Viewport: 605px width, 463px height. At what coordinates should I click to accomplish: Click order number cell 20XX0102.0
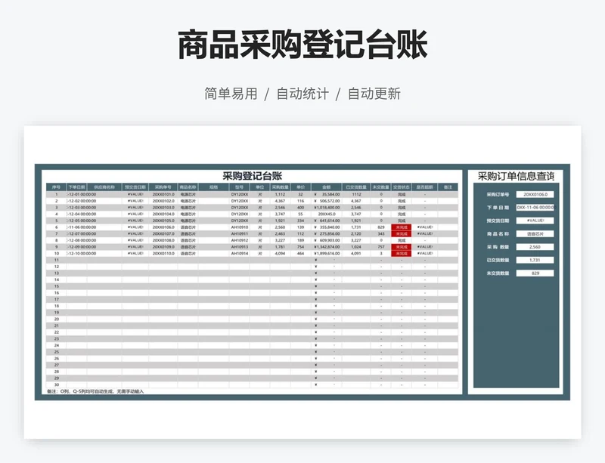pyautogui.click(x=163, y=201)
